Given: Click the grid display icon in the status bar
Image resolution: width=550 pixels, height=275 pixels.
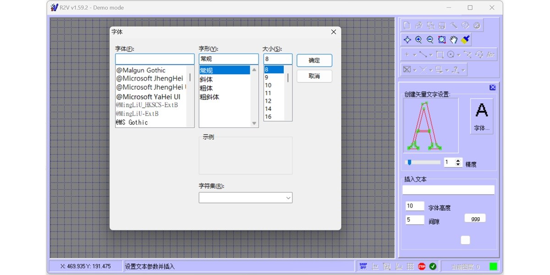Looking at the screenshot, I should (x=410, y=266).
